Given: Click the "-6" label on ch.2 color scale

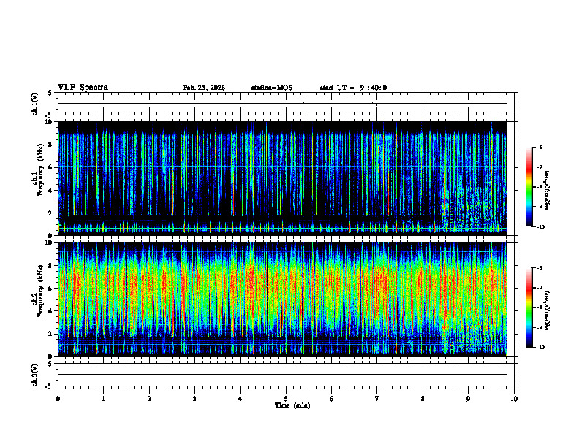Looking at the screenshot, I should pyautogui.click(x=540, y=268).
